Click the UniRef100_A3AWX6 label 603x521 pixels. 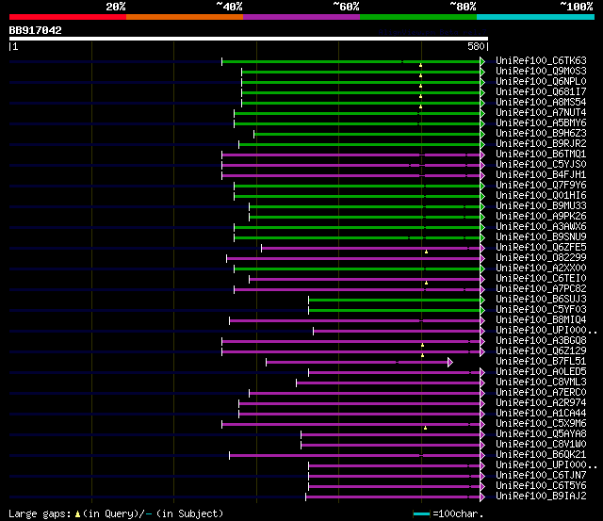(541, 227)
